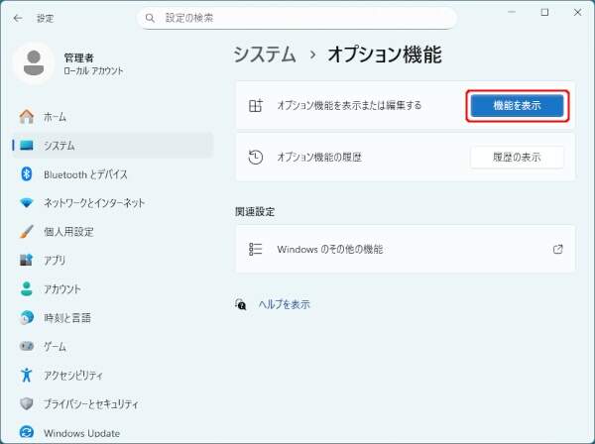
Task: Click the 設定 window title text
Action: [x=45, y=18]
